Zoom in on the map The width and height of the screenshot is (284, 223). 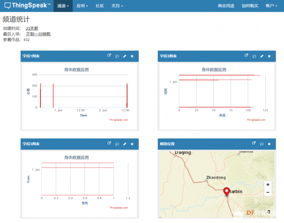pos(268,184)
